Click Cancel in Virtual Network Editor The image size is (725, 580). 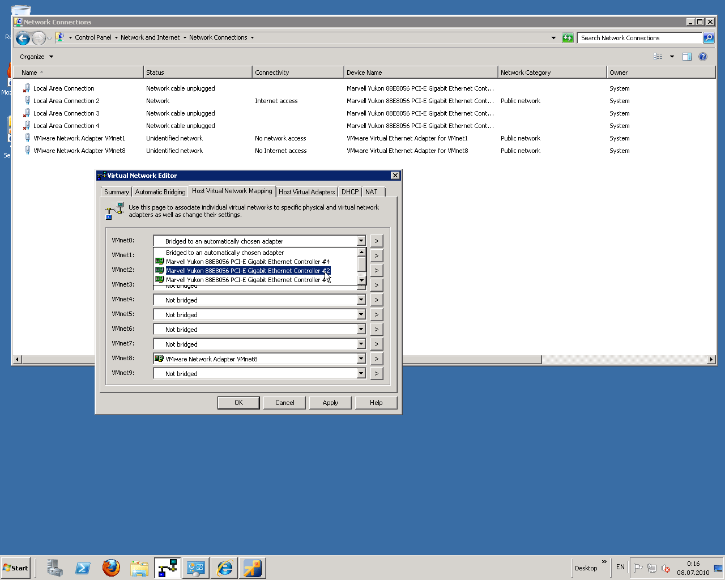coord(284,403)
